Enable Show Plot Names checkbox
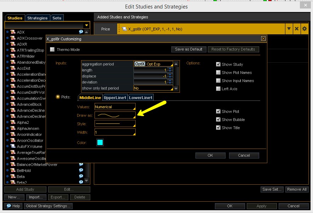 (x=218, y=73)
